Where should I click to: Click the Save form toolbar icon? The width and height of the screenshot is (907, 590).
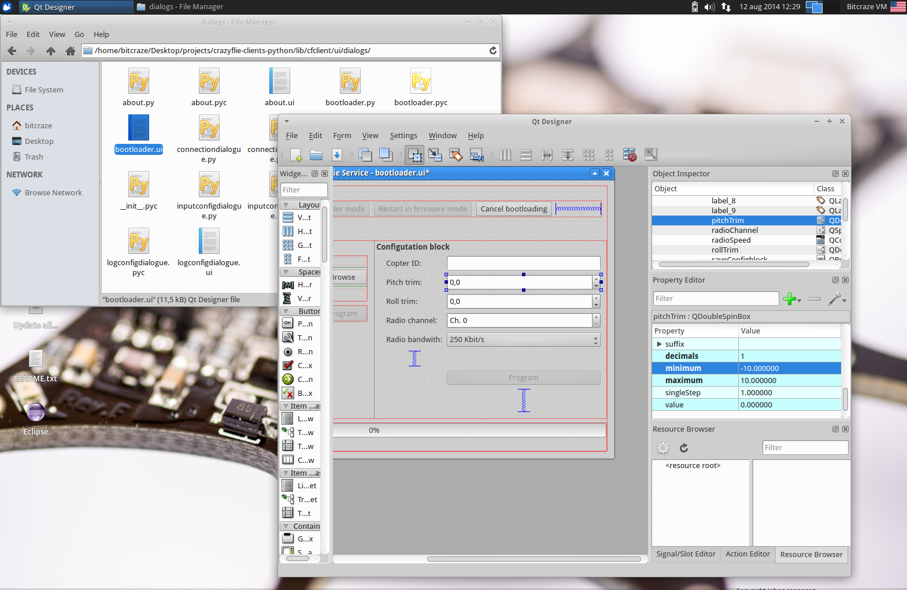337,155
